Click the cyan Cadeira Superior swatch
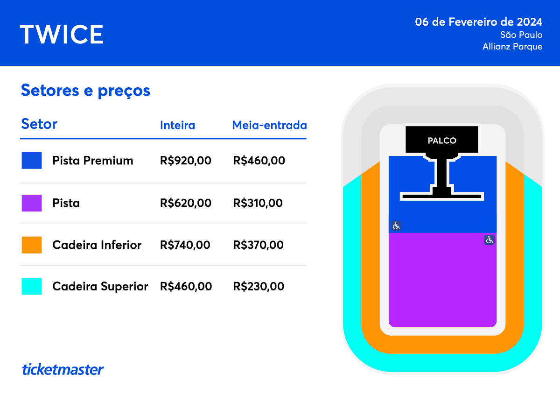 [32, 286]
